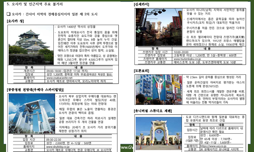Click the '홈페이지' cell beside www.skybldg.co.jp
The height and width of the screenshot is (152, 254).
point(29,146)
